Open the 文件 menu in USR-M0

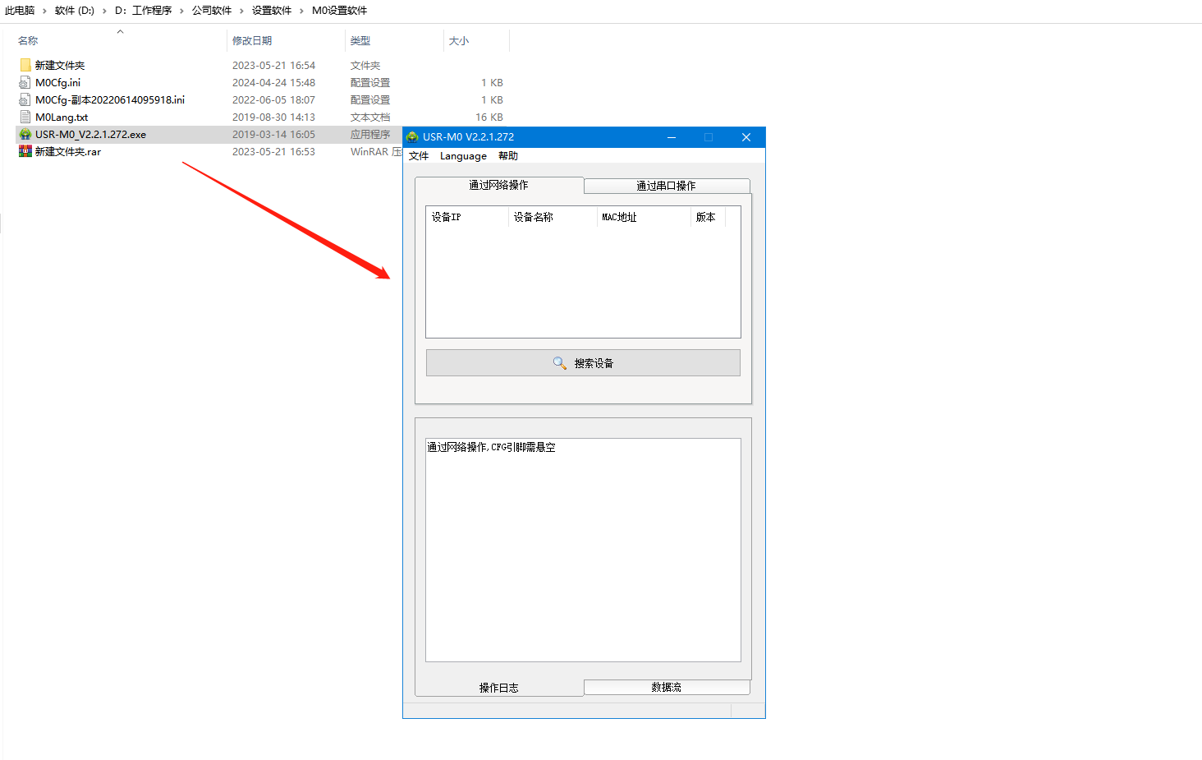tap(419, 156)
